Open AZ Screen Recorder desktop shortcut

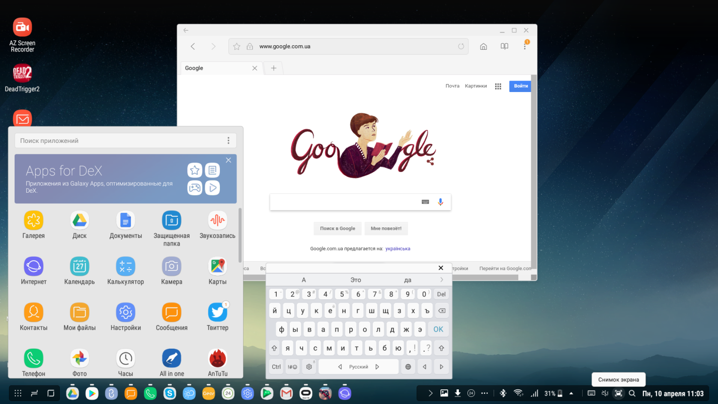[22, 28]
